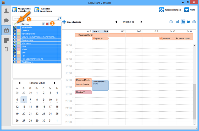The width and height of the screenshot is (199, 131).
Task: Open the Device phone icon in sidebar
Action: point(6,49)
